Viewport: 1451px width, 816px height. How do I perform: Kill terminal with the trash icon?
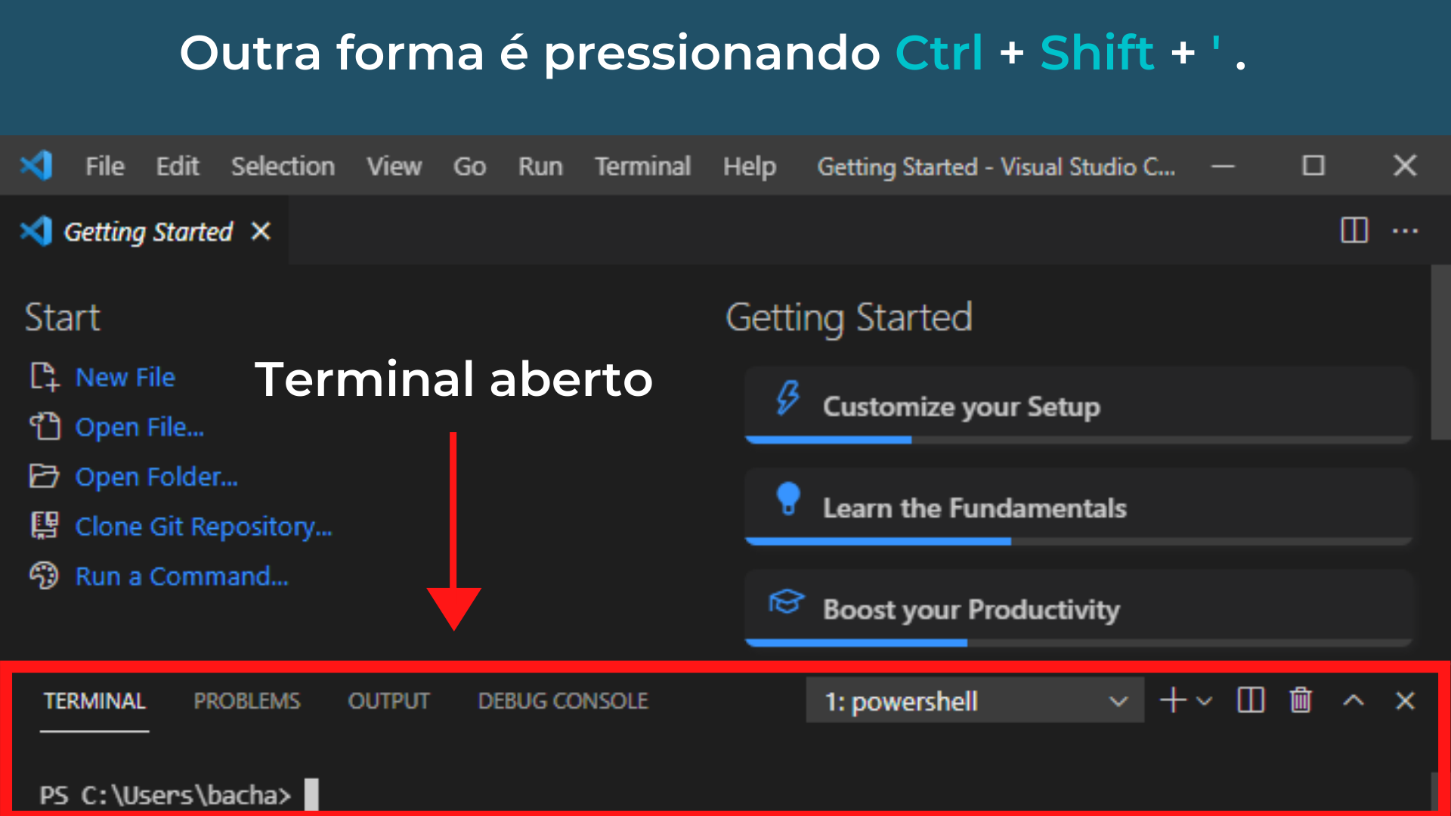[1301, 700]
